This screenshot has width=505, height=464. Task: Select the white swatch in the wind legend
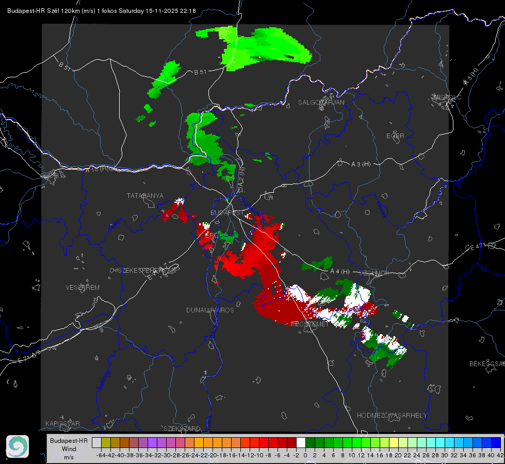point(301,442)
